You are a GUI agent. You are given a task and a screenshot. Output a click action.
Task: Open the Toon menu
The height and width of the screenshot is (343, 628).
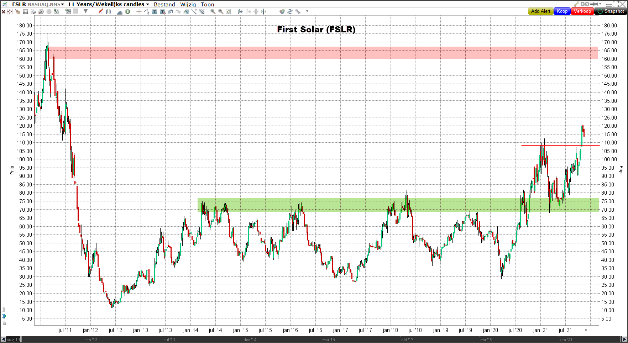[207, 4]
